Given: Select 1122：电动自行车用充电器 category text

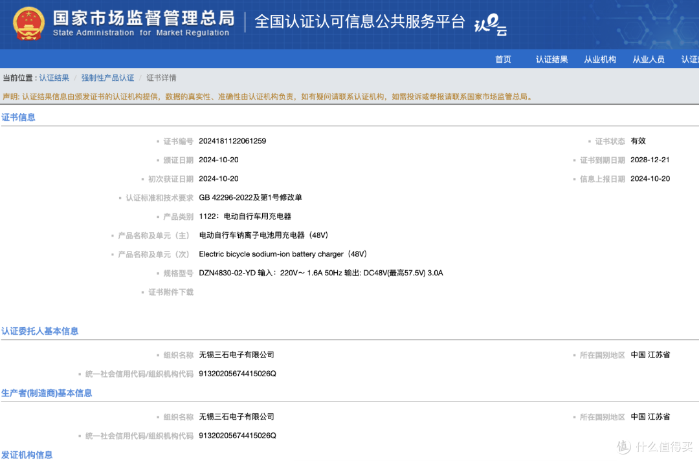Looking at the screenshot, I should (x=245, y=217).
